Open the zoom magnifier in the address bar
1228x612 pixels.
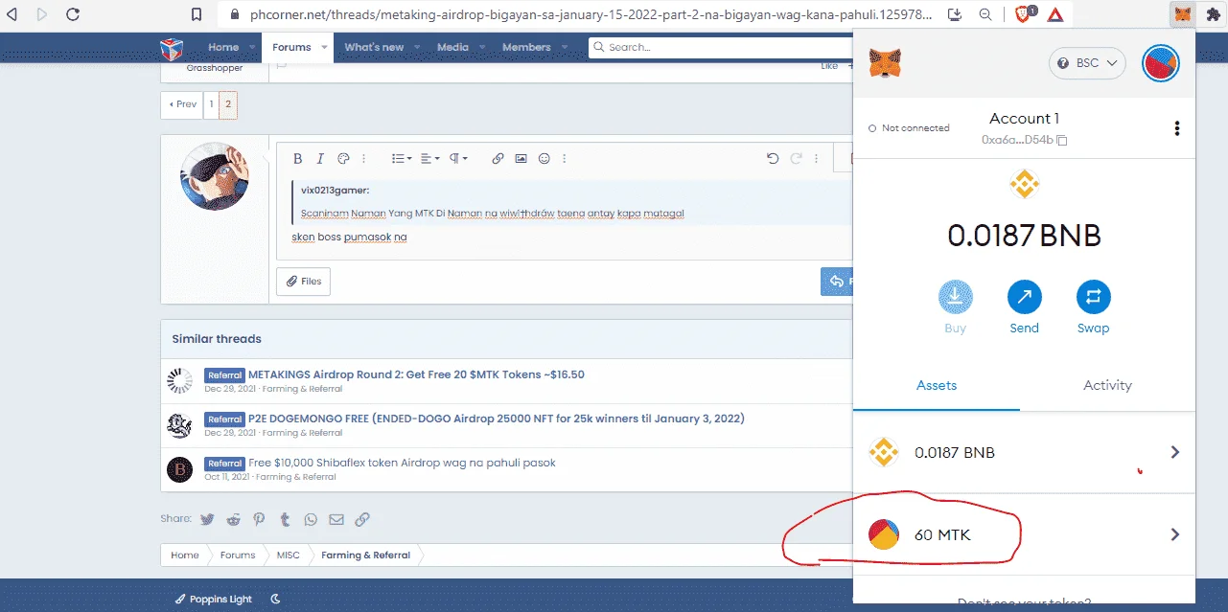[986, 14]
